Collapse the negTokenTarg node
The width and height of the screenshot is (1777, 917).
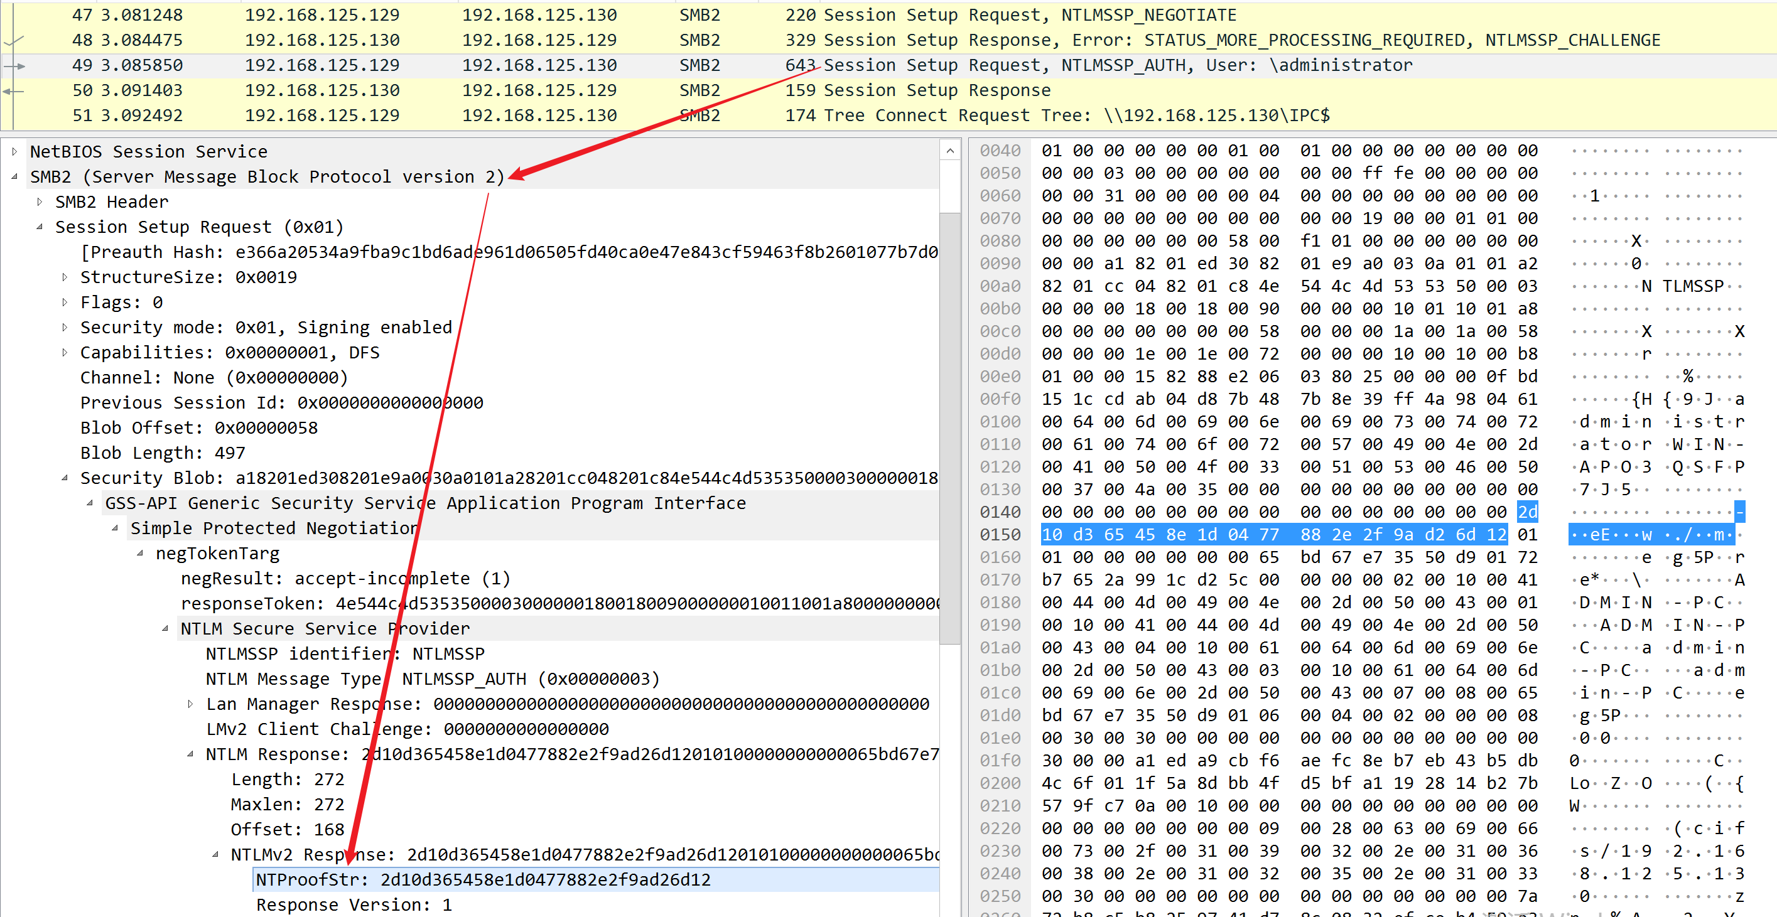(x=140, y=554)
